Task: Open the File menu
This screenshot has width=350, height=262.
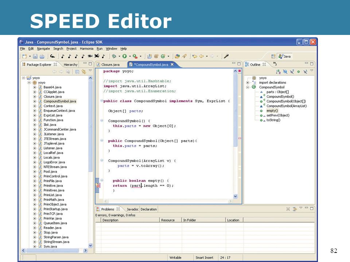Action: pos(23,48)
